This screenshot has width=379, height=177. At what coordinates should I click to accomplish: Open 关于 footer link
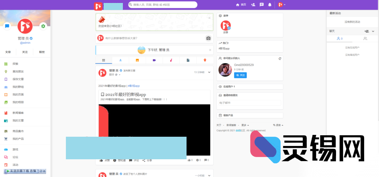click(219, 125)
